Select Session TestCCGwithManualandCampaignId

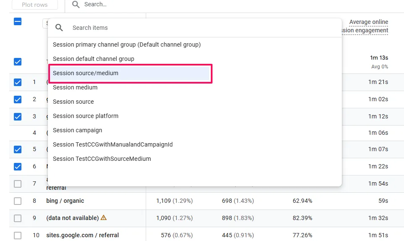[113, 144]
